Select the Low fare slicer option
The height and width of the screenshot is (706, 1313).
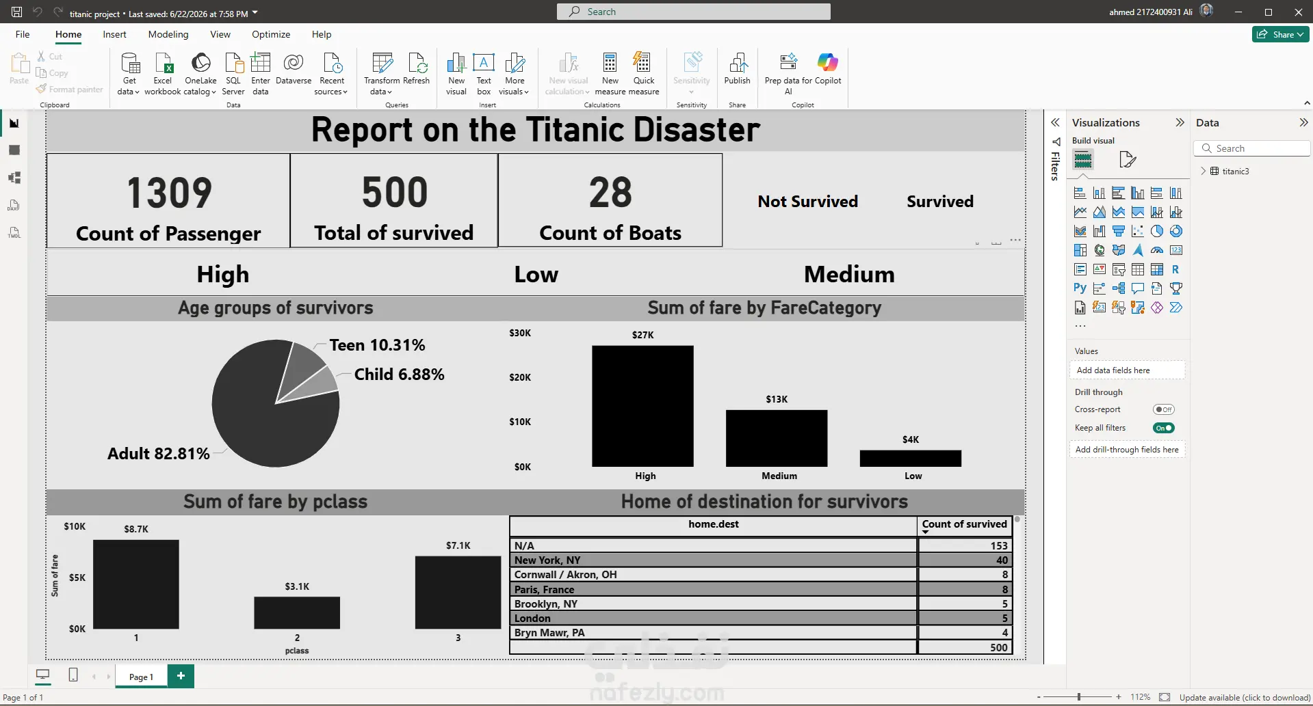pos(536,274)
